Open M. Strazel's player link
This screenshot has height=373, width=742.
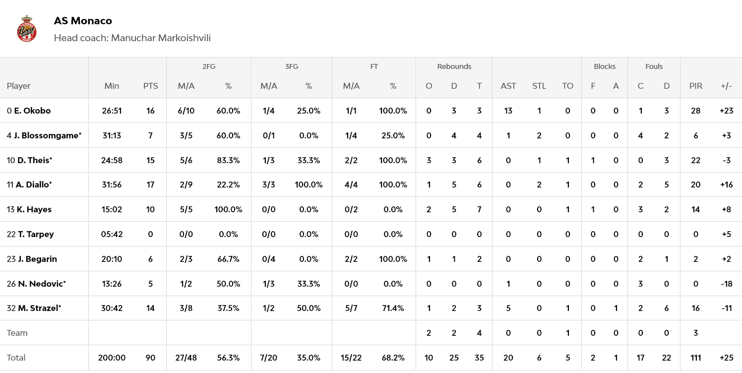[x=39, y=308]
